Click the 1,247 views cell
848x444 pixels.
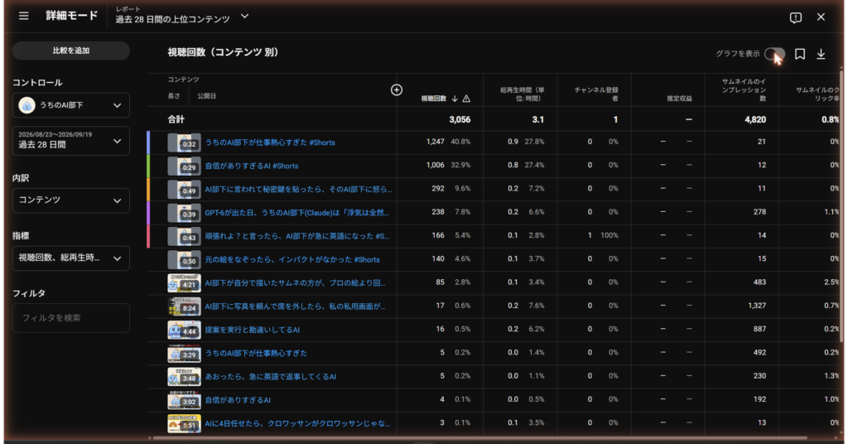435,142
